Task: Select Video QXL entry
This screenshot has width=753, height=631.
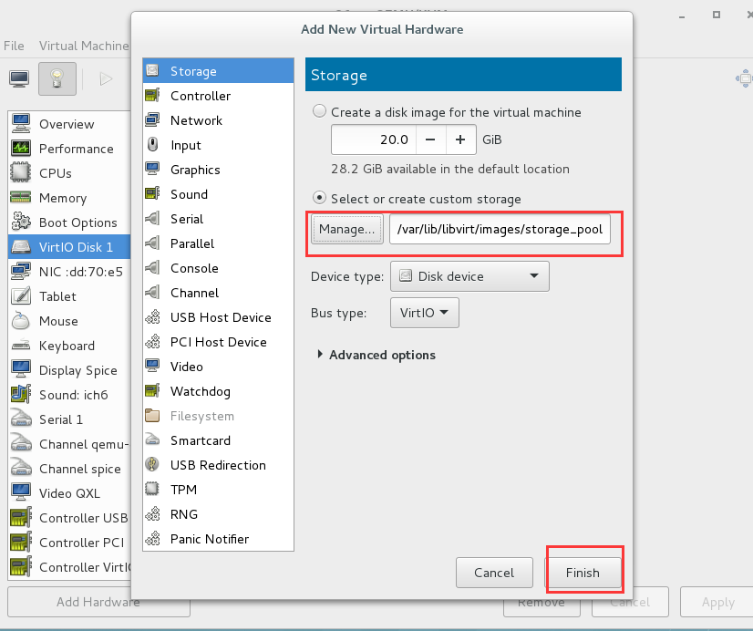Action: [69, 493]
